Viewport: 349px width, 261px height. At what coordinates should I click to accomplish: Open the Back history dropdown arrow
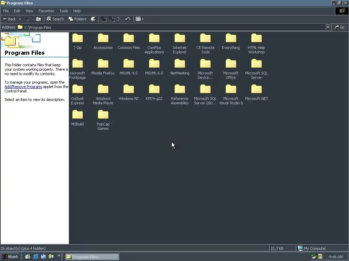click(20, 19)
